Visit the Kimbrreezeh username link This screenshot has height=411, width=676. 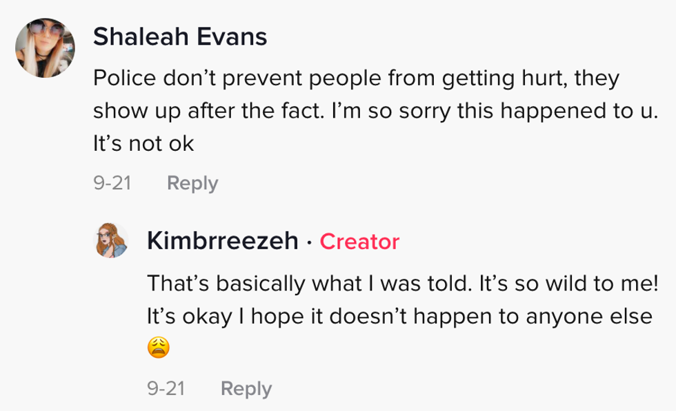tap(223, 241)
